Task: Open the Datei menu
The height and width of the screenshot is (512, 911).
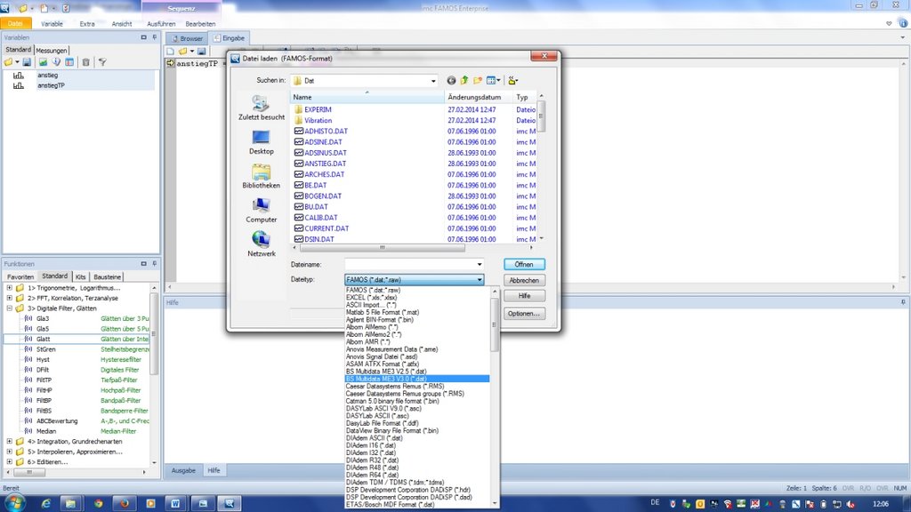Action: 15,24
